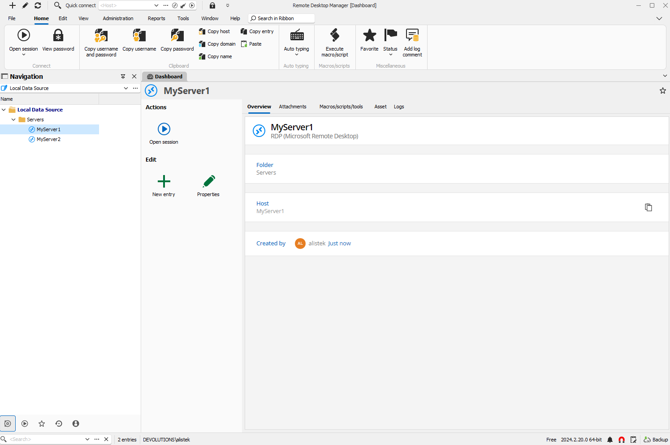
Task: Click the notification bell icon in the status bar
Action: coord(610,440)
